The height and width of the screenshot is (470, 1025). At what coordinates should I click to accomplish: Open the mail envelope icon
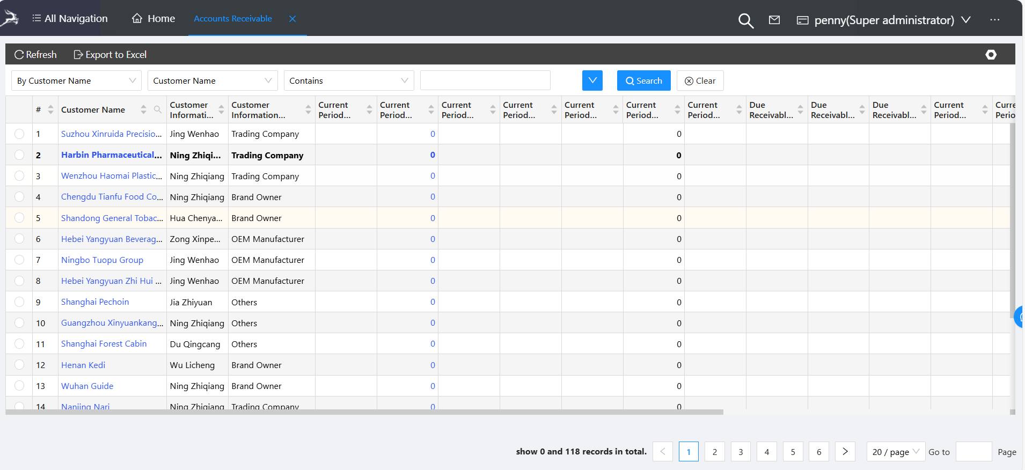tap(774, 20)
